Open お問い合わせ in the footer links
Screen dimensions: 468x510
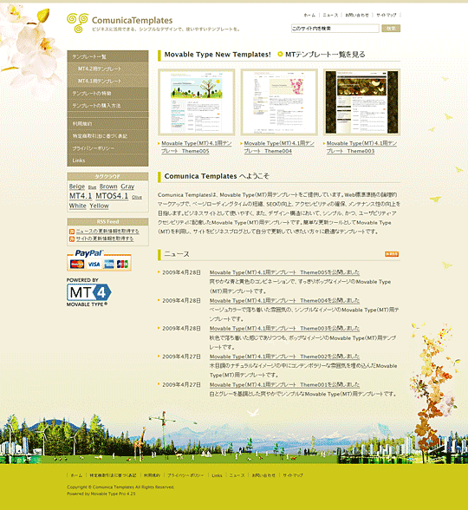coord(263,475)
